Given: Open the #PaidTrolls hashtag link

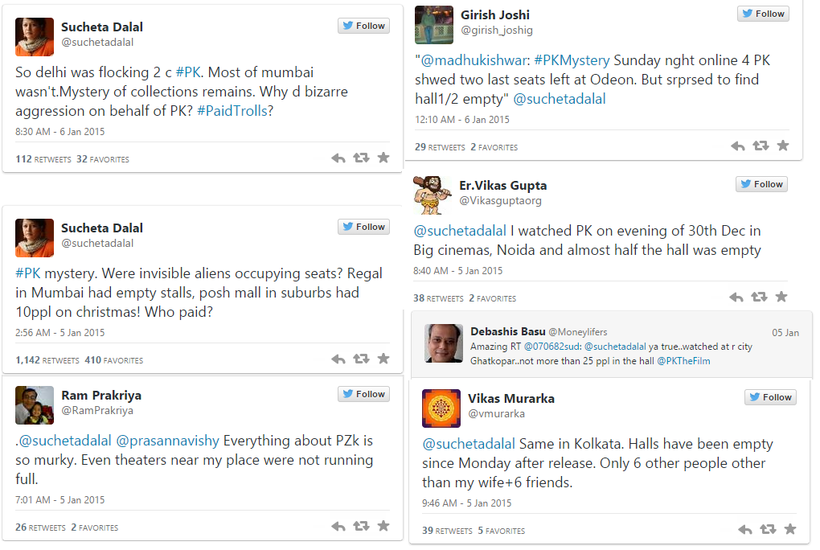Looking at the screenshot, I should pyautogui.click(x=231, y=111).
